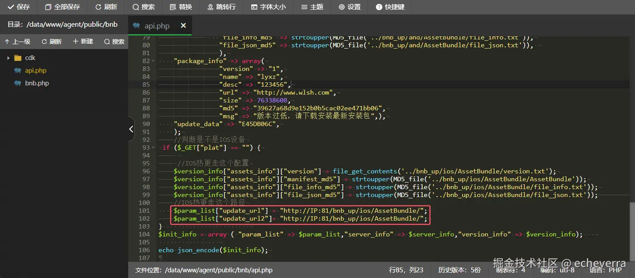Open the 替换 replace tool
Screen dimensions: 635x278
coord(180,7)
